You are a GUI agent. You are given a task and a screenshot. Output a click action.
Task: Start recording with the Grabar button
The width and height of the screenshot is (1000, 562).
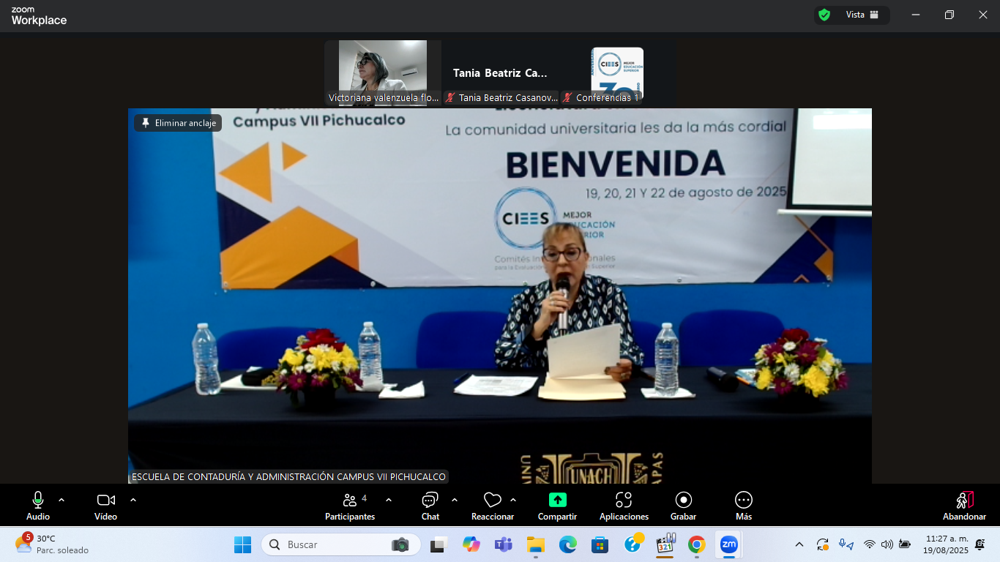point(683,505)
